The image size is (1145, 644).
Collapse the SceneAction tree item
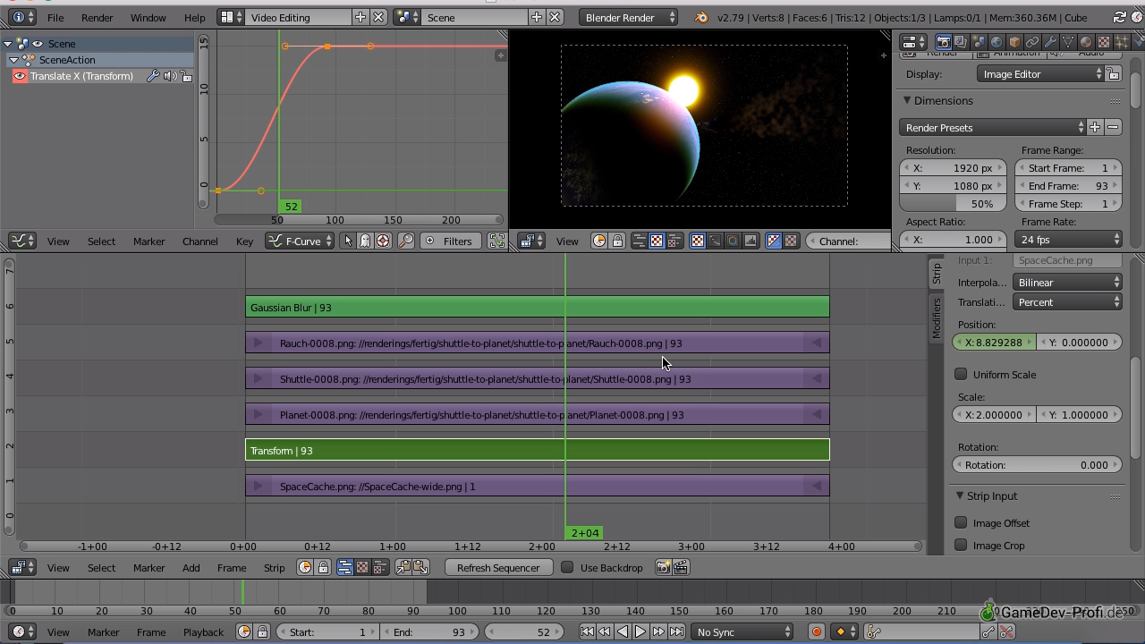click(14, 60)
